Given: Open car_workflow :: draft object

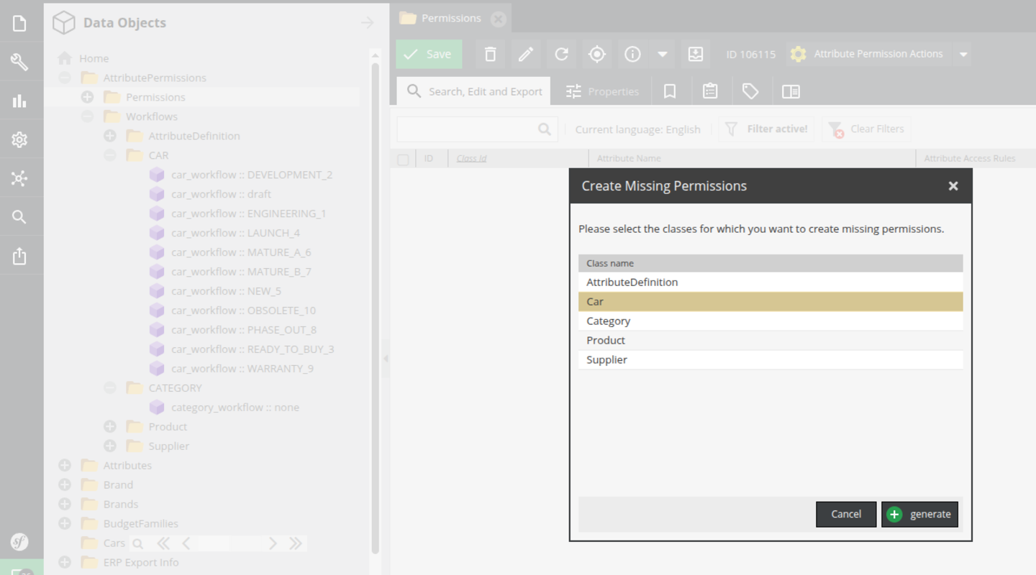Looking at the screenshot, I should coord(221,194).
